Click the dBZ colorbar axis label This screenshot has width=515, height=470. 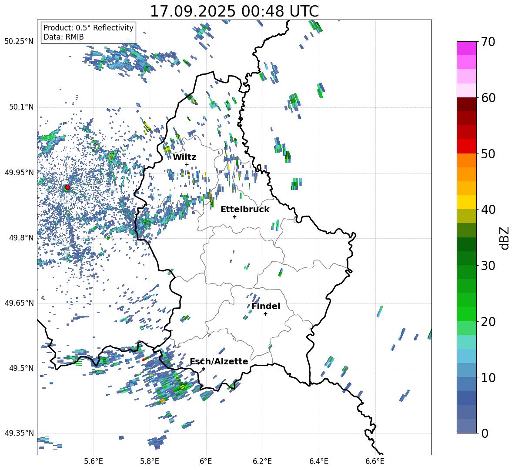505,238
